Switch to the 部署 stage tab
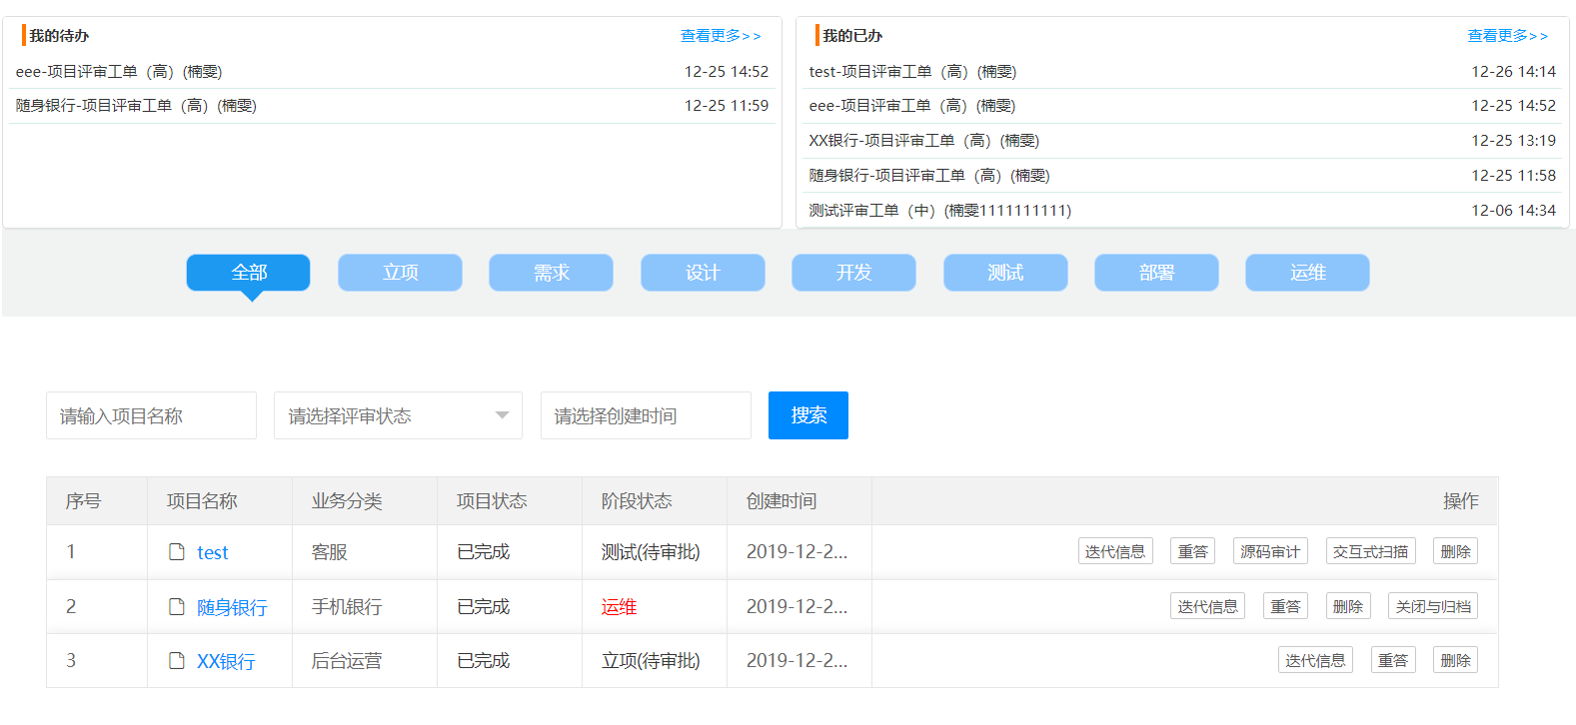Screen dimensions: 1576x725 pyautogui.click(x=1156, y=273)
